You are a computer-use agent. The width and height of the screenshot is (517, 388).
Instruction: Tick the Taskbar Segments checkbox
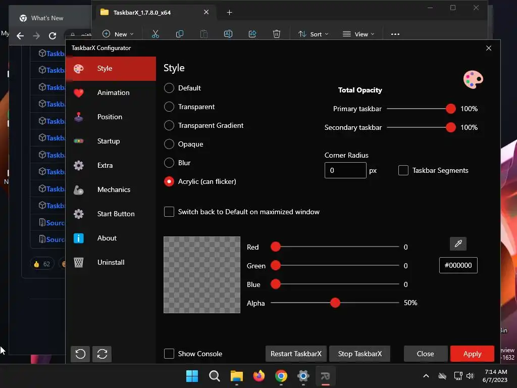[403, 170]
